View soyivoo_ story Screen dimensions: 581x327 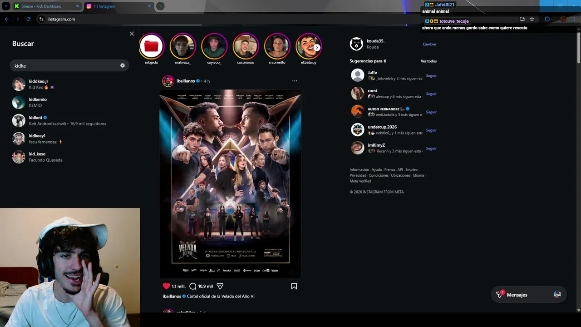(x=214, y=46)
